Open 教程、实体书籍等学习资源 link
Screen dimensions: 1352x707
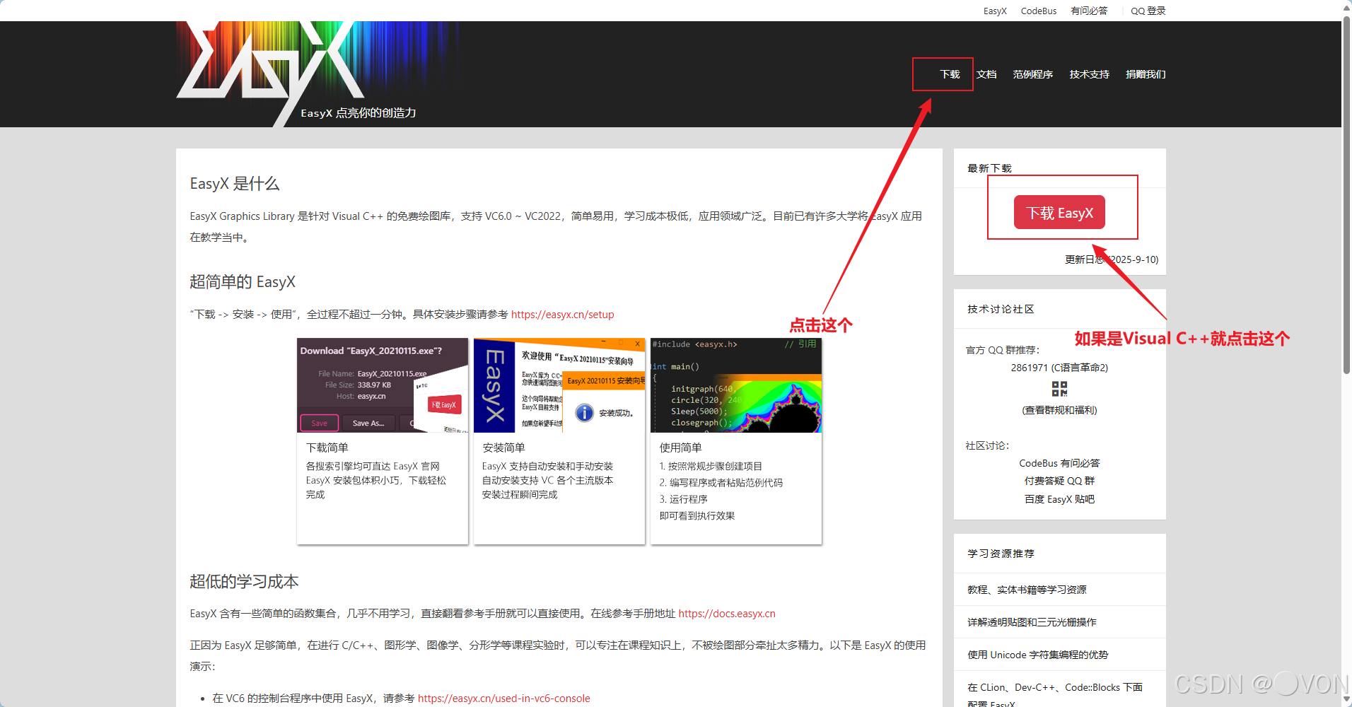pos(1027,590)
